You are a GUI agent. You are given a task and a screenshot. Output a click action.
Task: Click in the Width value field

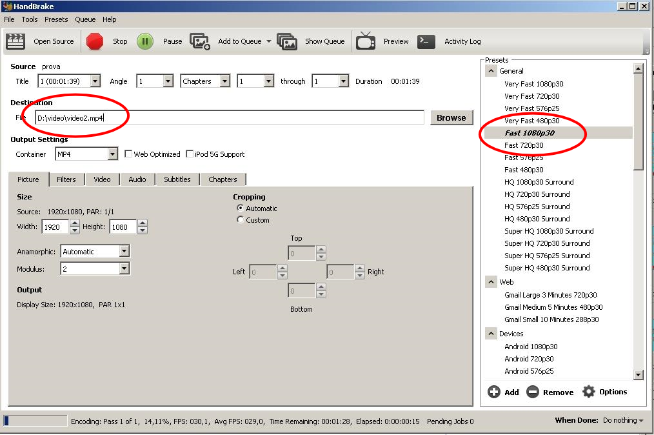tap(56, 227)
